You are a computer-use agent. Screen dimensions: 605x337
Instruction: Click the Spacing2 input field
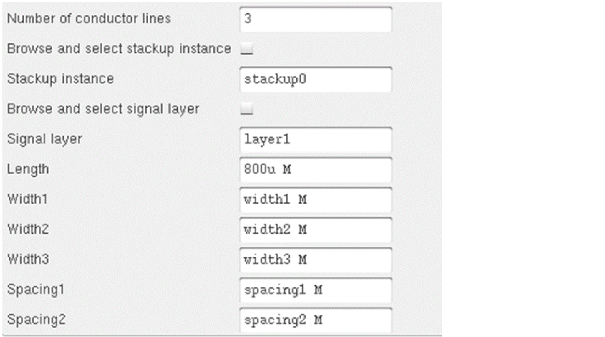click(x=315, y=320)
